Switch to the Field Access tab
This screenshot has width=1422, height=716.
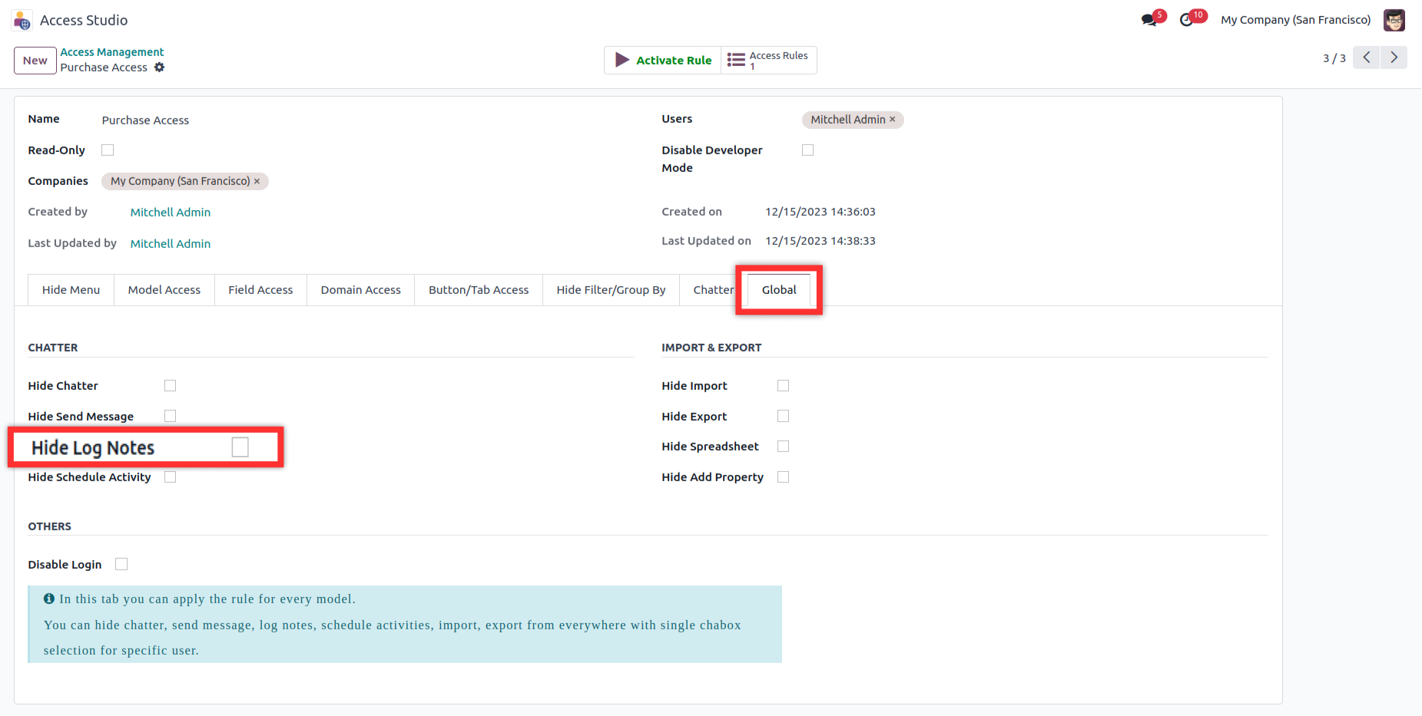(260, 290)
